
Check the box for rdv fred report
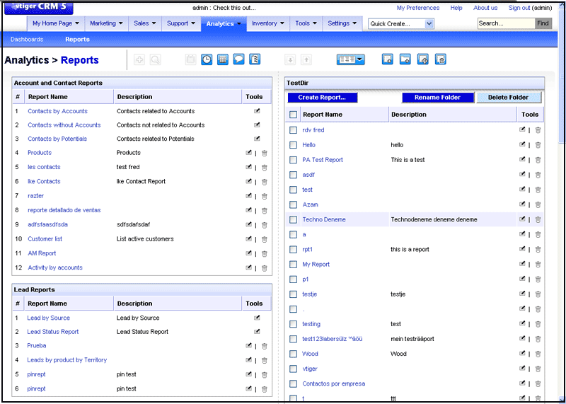tap(293, 130)
